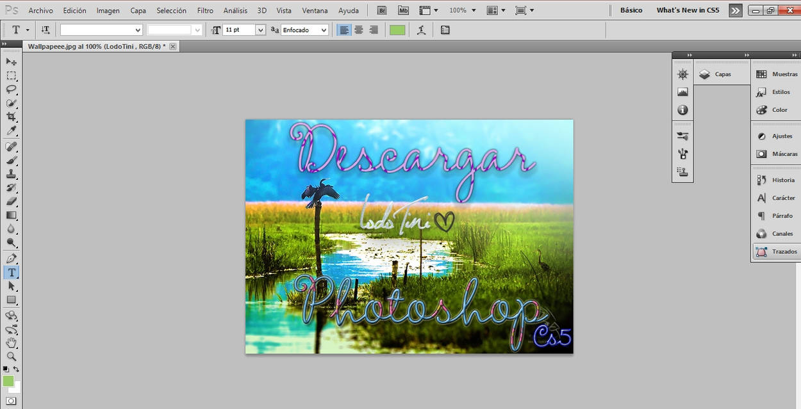The width and height of the screenshot is (801, 409).
Task: Open Mini Bridge with Mb button
Action: 403,10
